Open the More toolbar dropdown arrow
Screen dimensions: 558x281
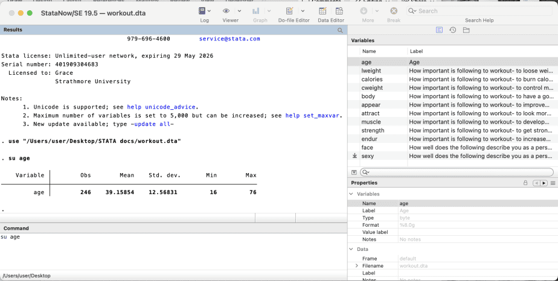377,11
